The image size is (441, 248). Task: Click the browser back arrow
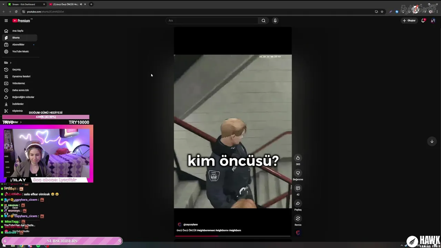pos(4,12)
